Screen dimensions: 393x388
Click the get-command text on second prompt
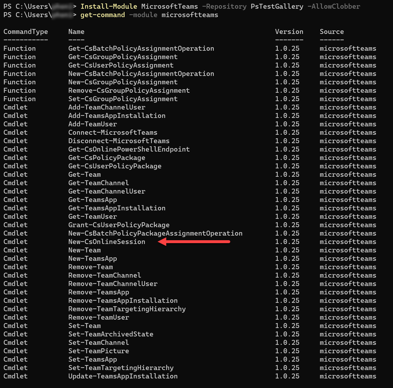103,15
